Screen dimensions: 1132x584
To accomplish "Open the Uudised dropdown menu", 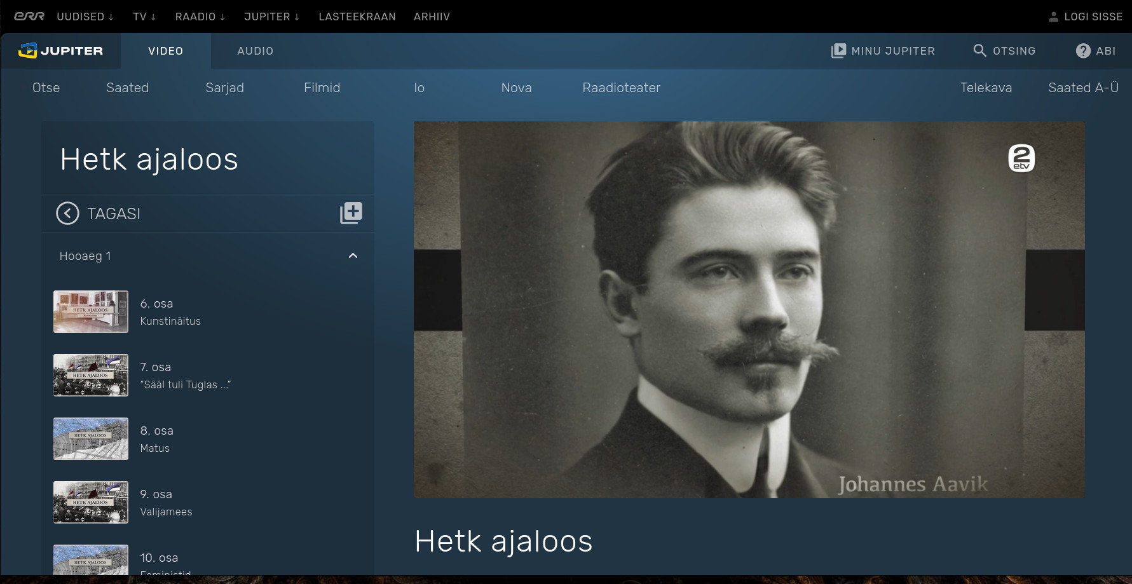I will (85, 17).
